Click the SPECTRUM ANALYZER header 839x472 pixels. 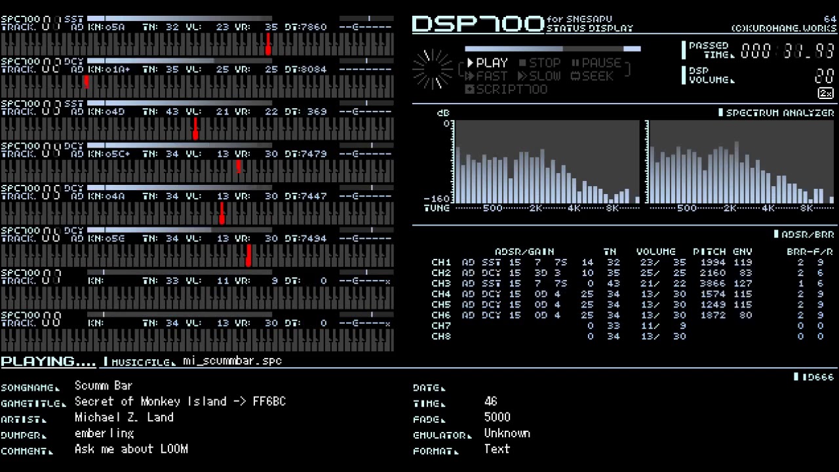[x=776, y=113]
